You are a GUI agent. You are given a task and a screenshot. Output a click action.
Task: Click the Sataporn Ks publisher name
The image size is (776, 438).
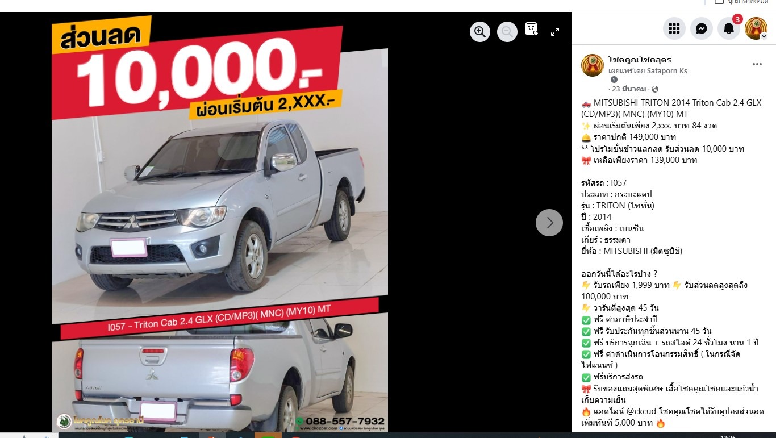(667, 71)
